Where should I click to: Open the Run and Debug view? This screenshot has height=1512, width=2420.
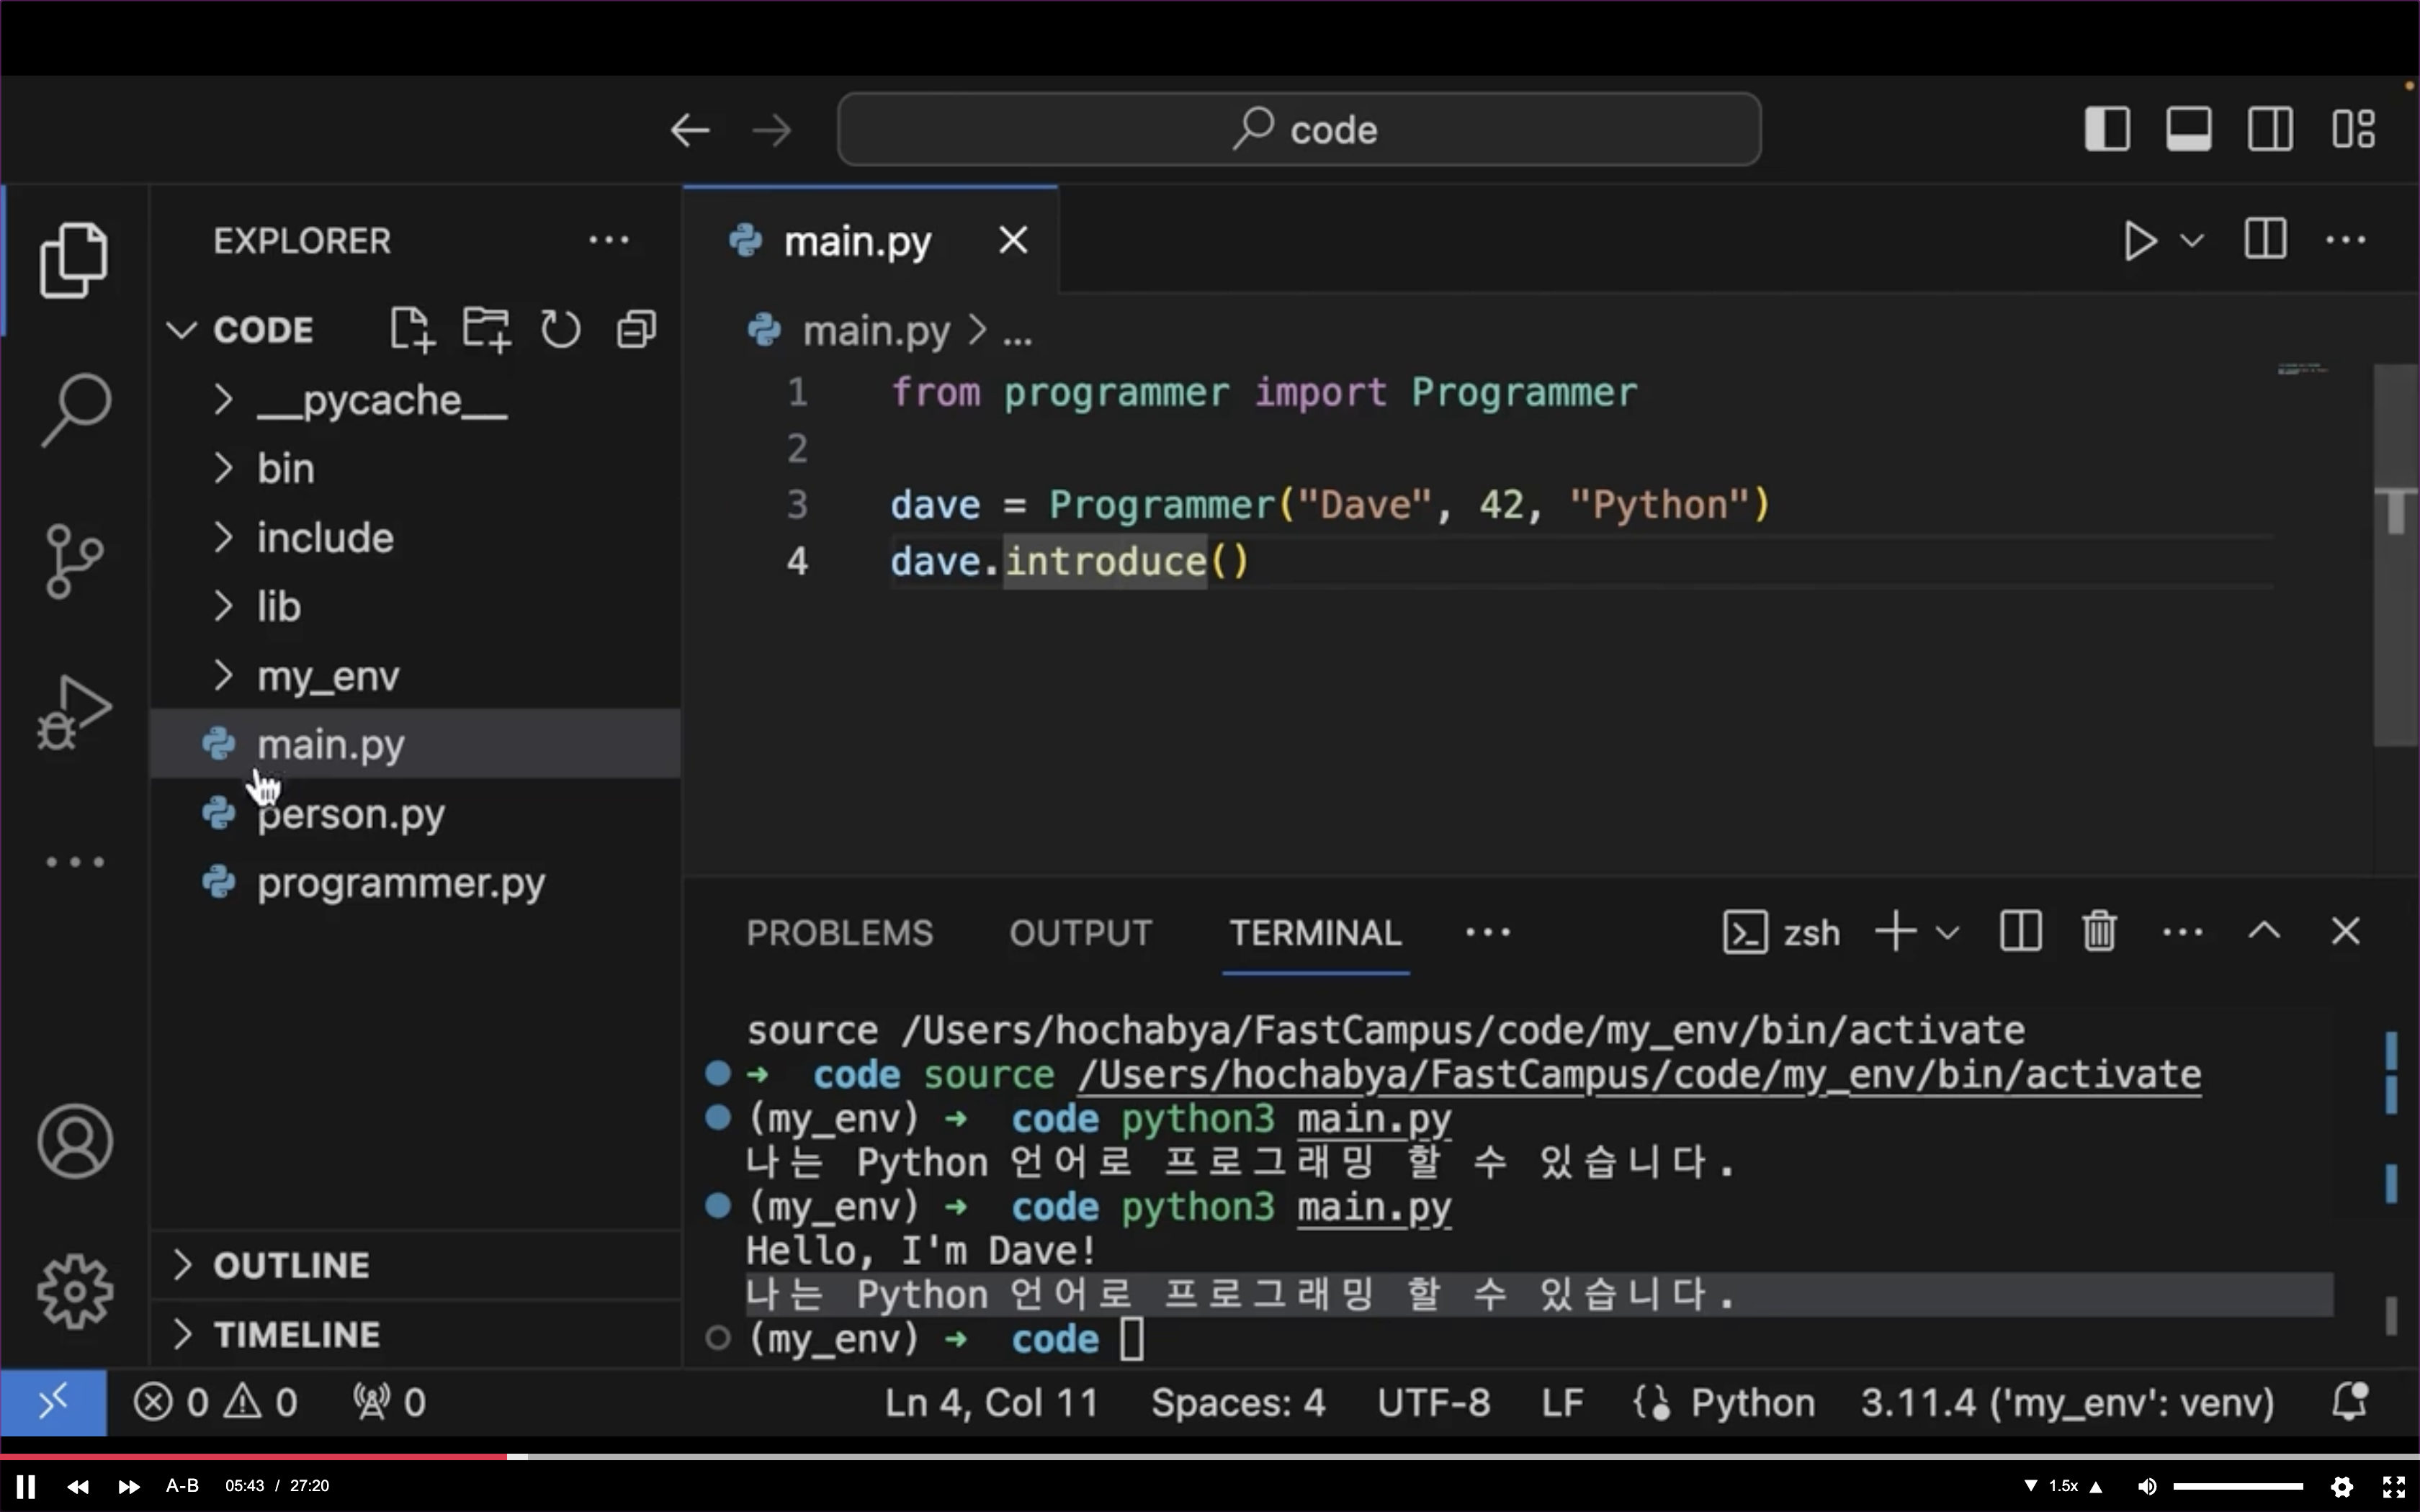click(73, 712)
